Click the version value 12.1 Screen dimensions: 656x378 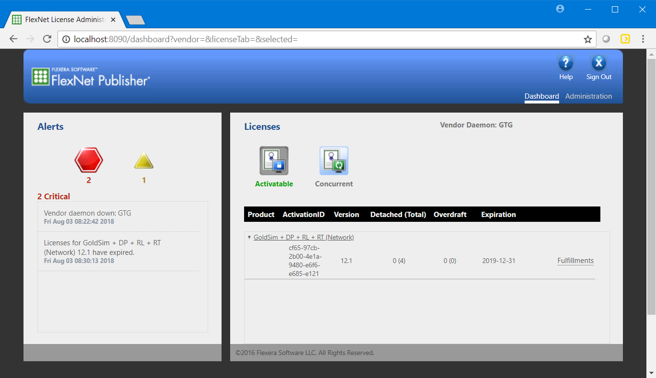tap(346, 261)
